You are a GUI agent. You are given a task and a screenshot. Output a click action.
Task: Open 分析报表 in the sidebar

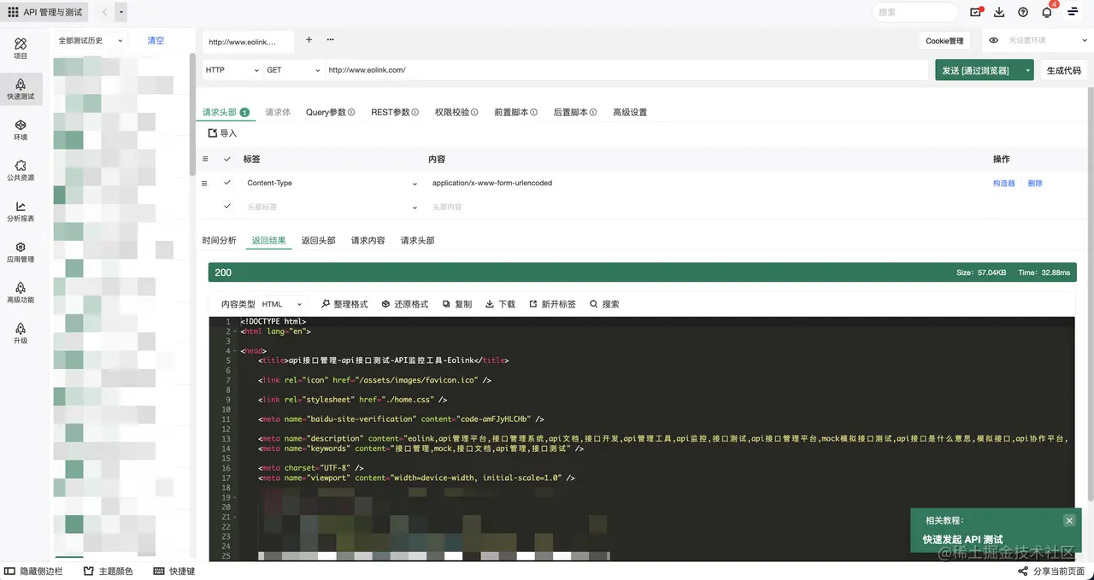point(21,211)
